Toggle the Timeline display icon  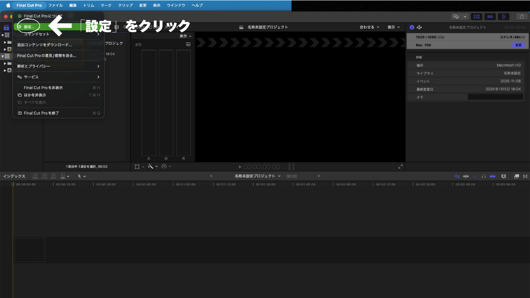(x=490, y=17)
